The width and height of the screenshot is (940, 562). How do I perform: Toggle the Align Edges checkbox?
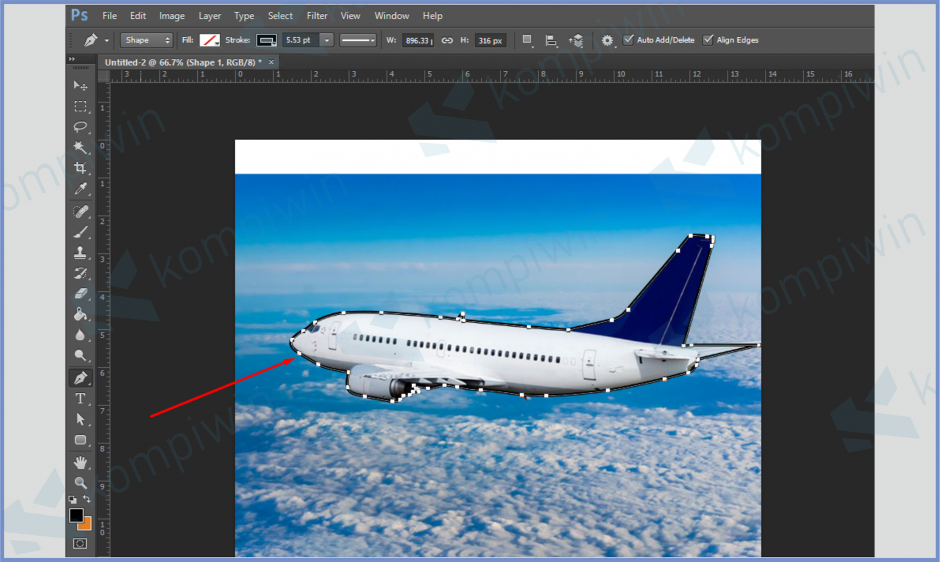[708, 40]
